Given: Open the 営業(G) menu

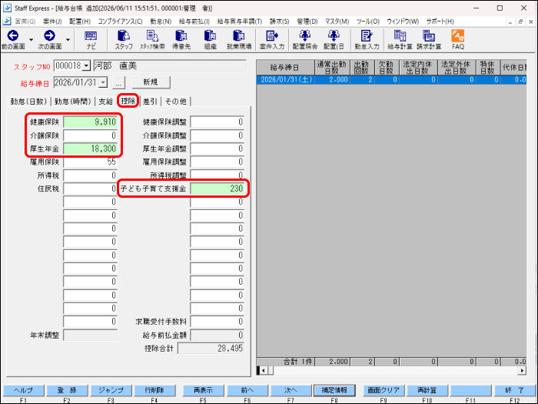Looking at the screenshot, I should tap(25, 22).
